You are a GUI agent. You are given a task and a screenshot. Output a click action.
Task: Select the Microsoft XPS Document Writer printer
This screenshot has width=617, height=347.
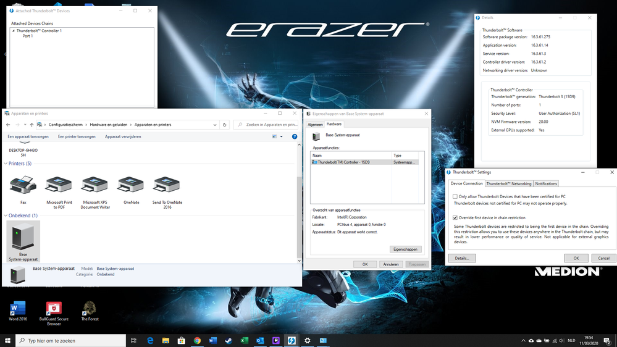[x=96, y=185]
